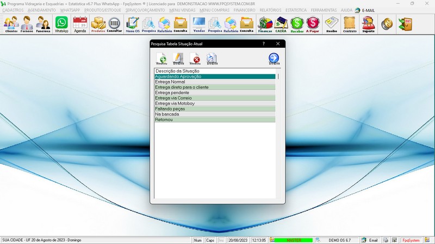The width and height of the screenshot is (435, 244).
Task: Click Relatório printer icon before Finanças
Action: [x=231, y=24]
